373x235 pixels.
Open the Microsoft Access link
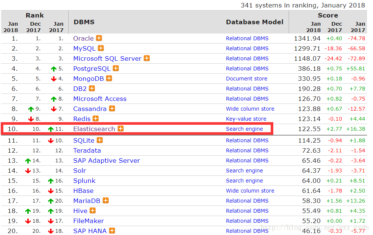tap(100, 99)
